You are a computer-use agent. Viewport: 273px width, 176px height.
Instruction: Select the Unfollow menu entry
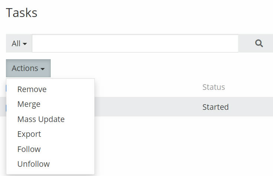tap(33, 164)
